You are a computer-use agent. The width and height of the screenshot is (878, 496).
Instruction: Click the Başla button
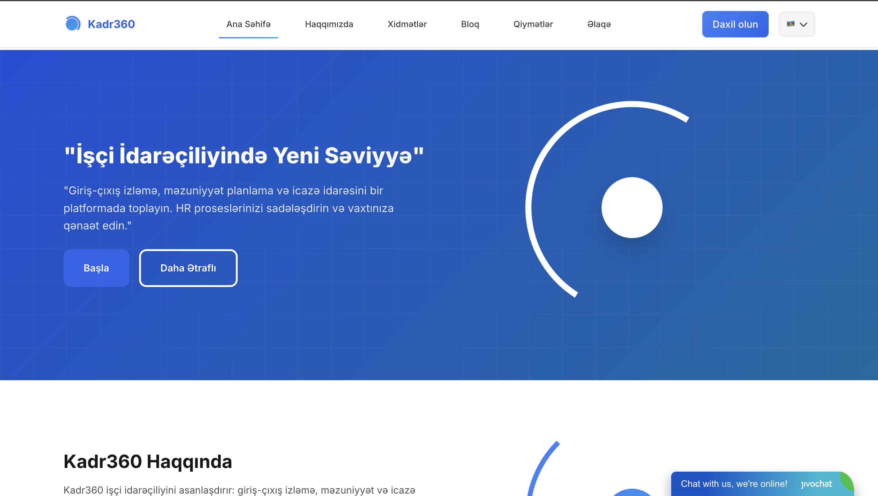pos(96,268)
